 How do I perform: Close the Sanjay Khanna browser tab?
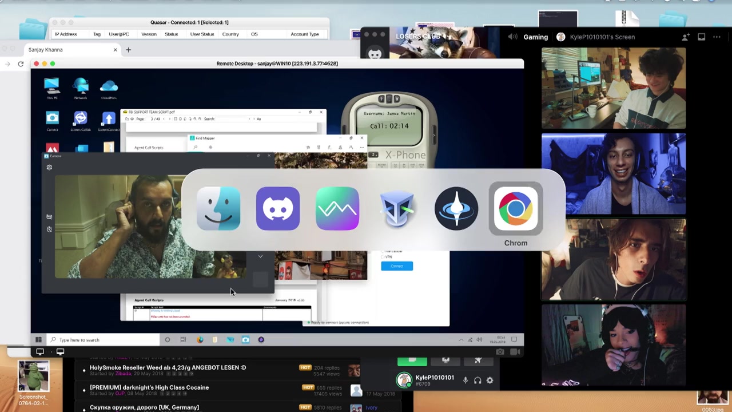tap(115, 50)
